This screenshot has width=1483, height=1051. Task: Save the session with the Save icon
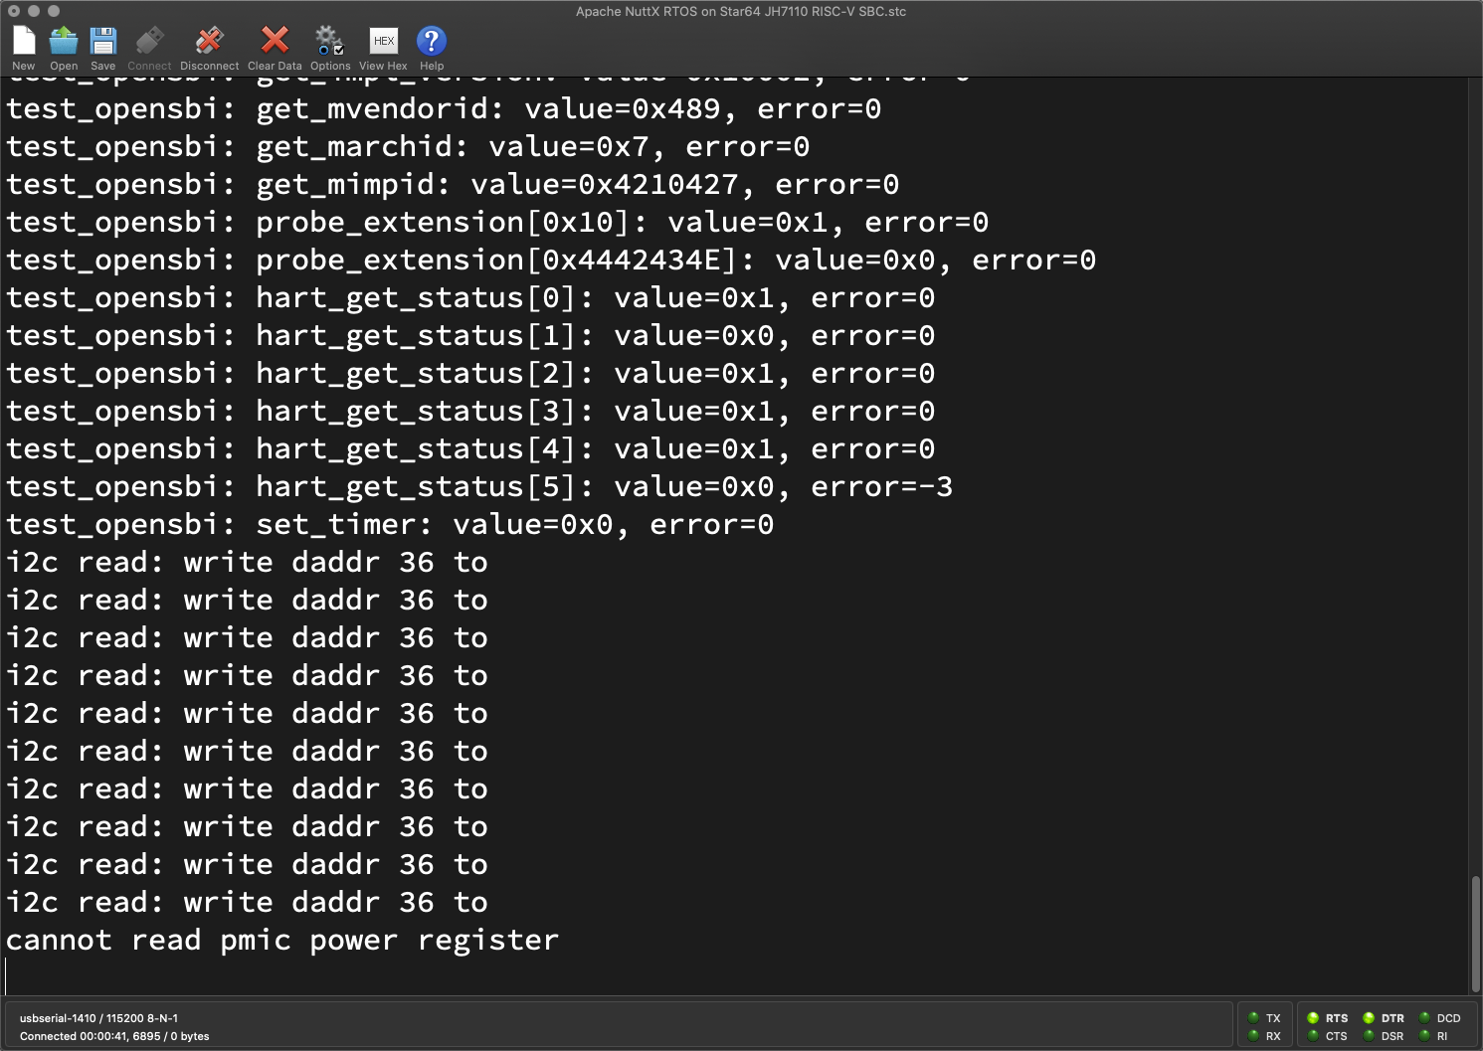(103, 41)
